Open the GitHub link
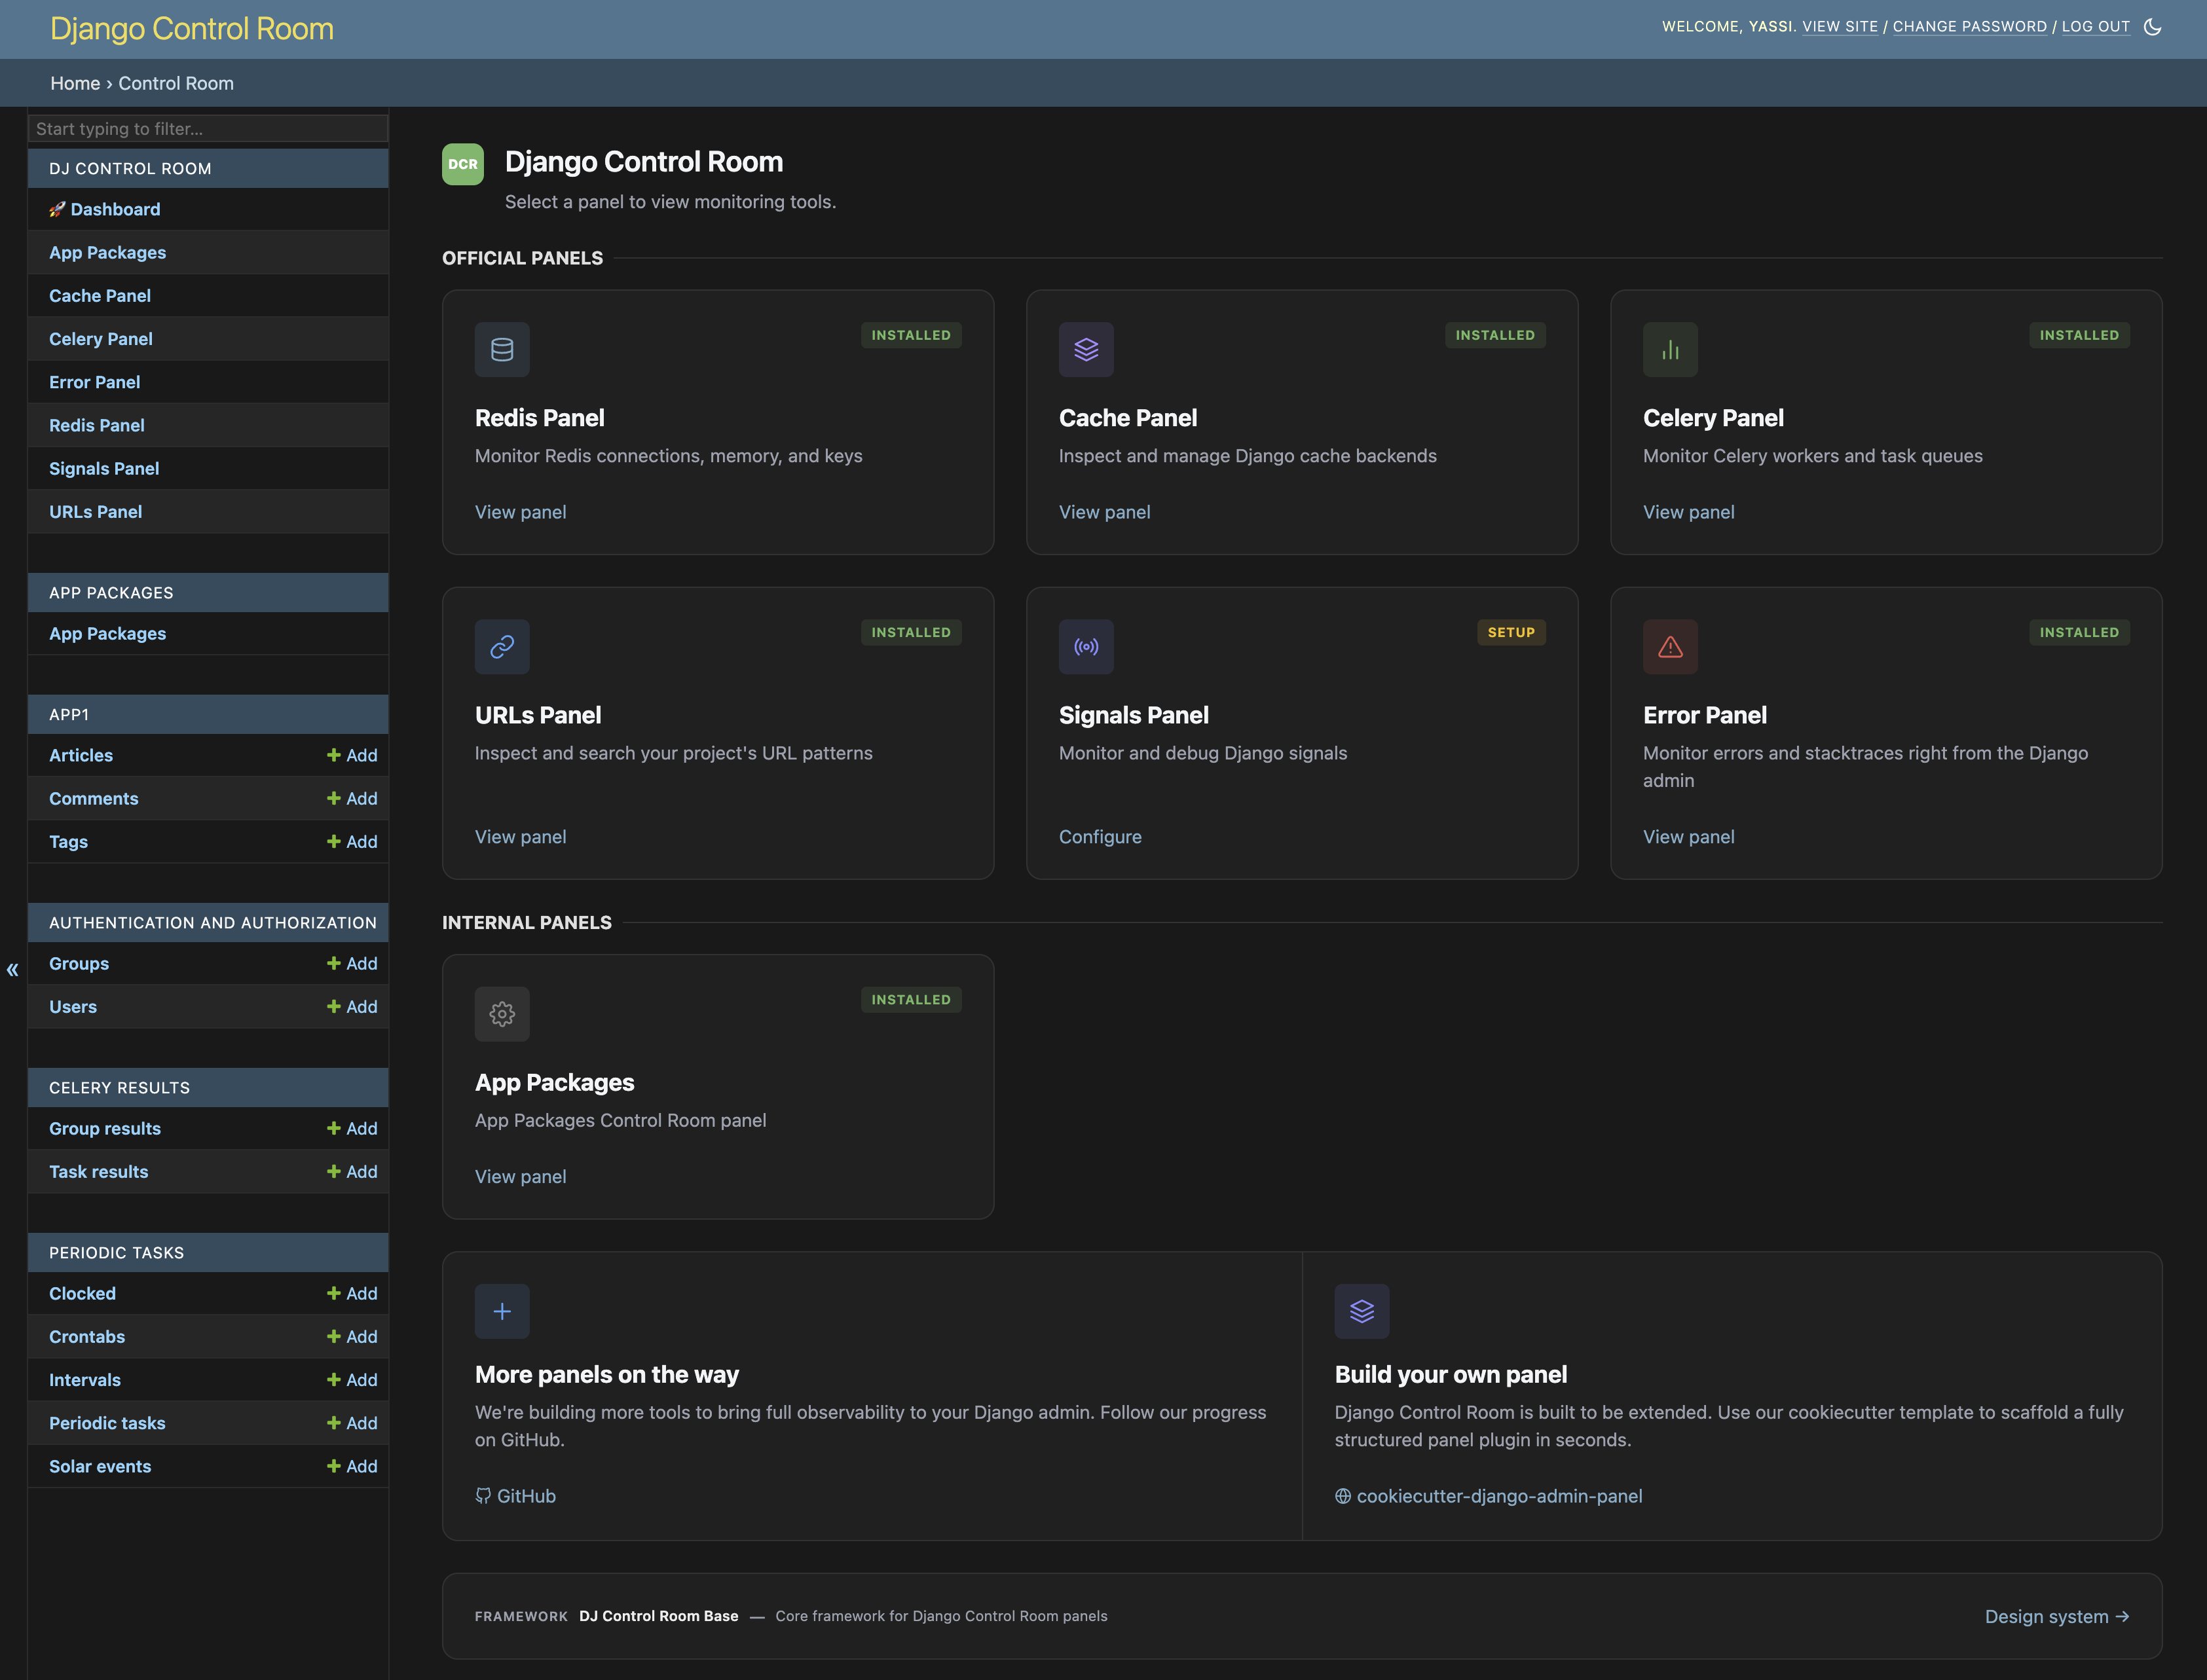This screenshot has width=2207, height=1680. click(516, 1496)
